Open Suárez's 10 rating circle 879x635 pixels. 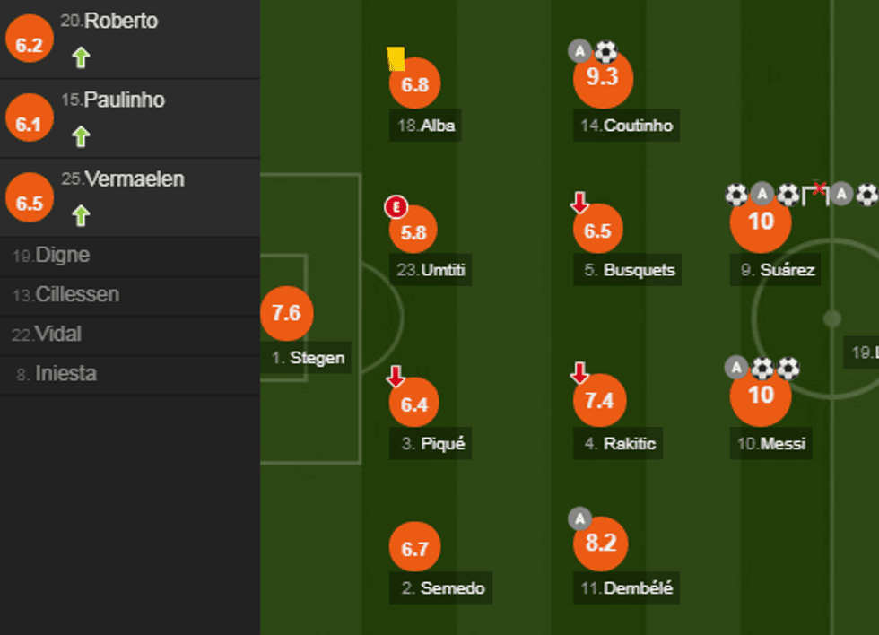[761, 221]
